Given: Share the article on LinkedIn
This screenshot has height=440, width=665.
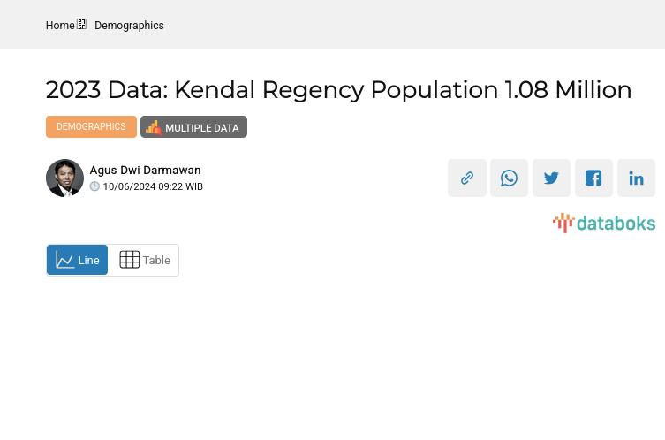Looking at the screenshot, I should point(636,178).
